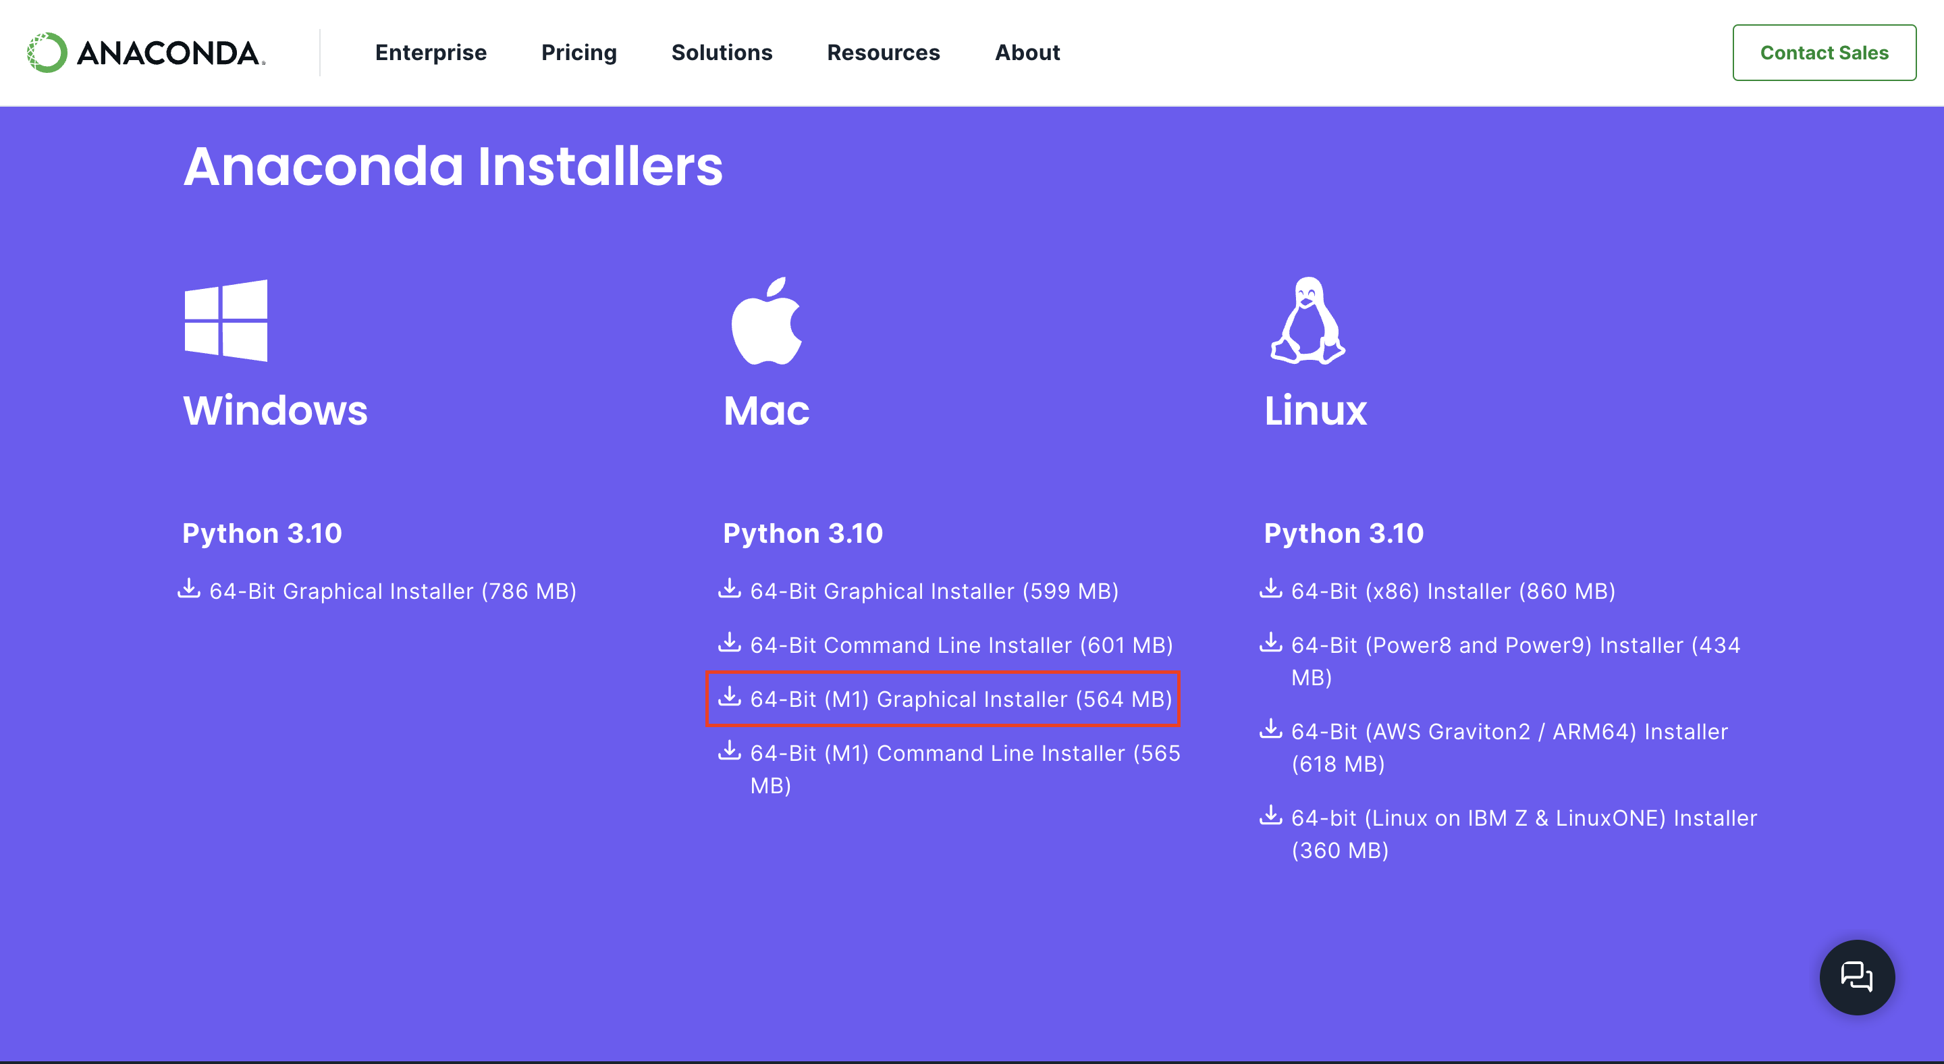Click the download icon beside M1 Command Line Installer

click(x=729, y=751)
